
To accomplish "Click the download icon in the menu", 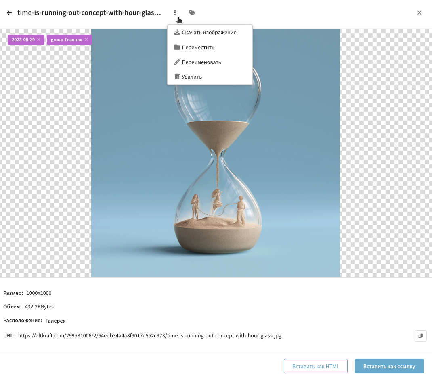I will [x=177, y=33].
